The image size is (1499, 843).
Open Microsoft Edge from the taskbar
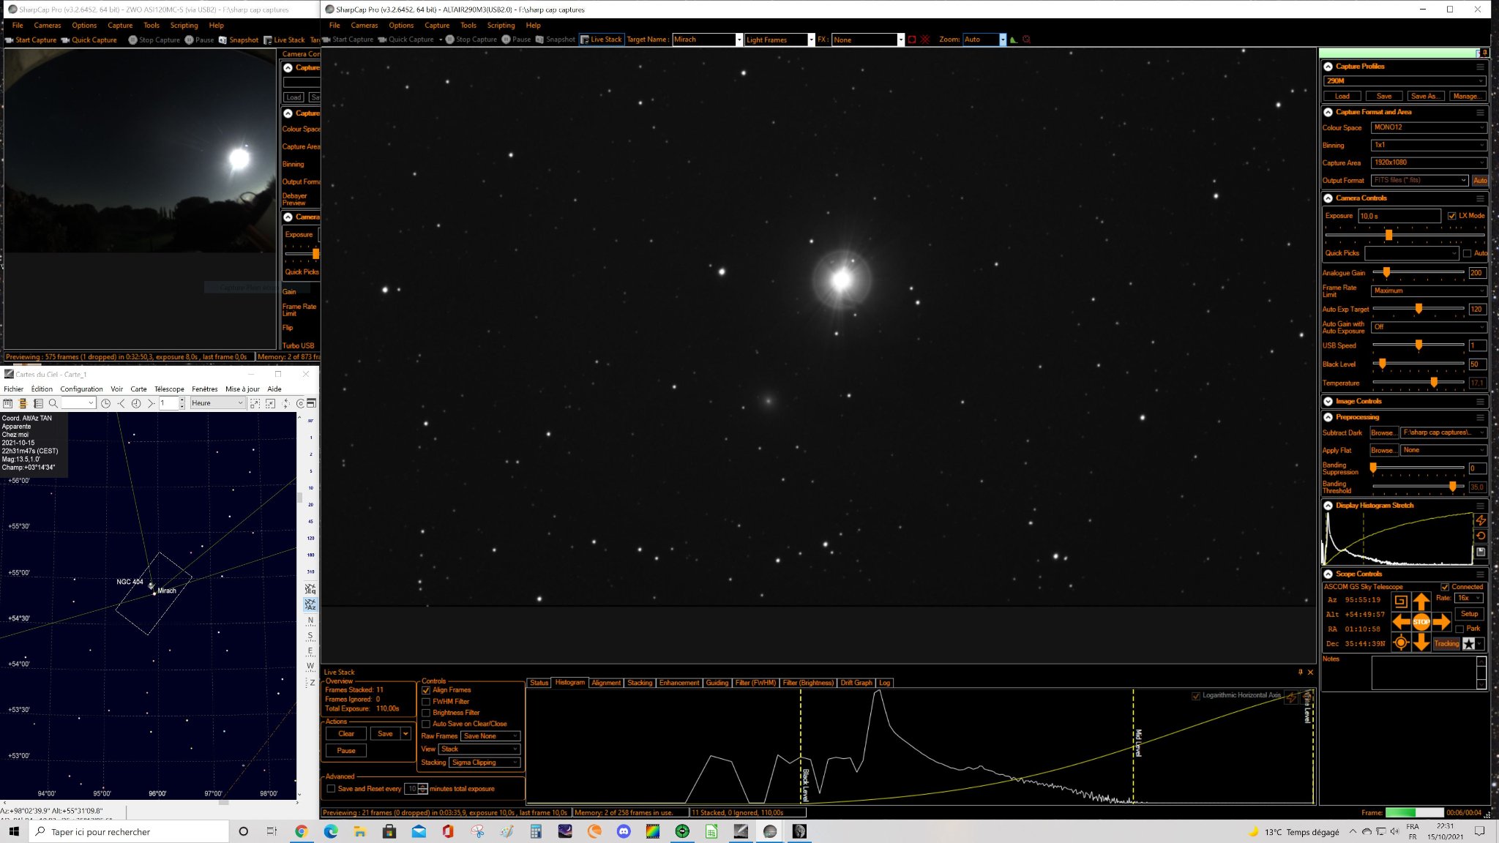click(x=331, y=831)
